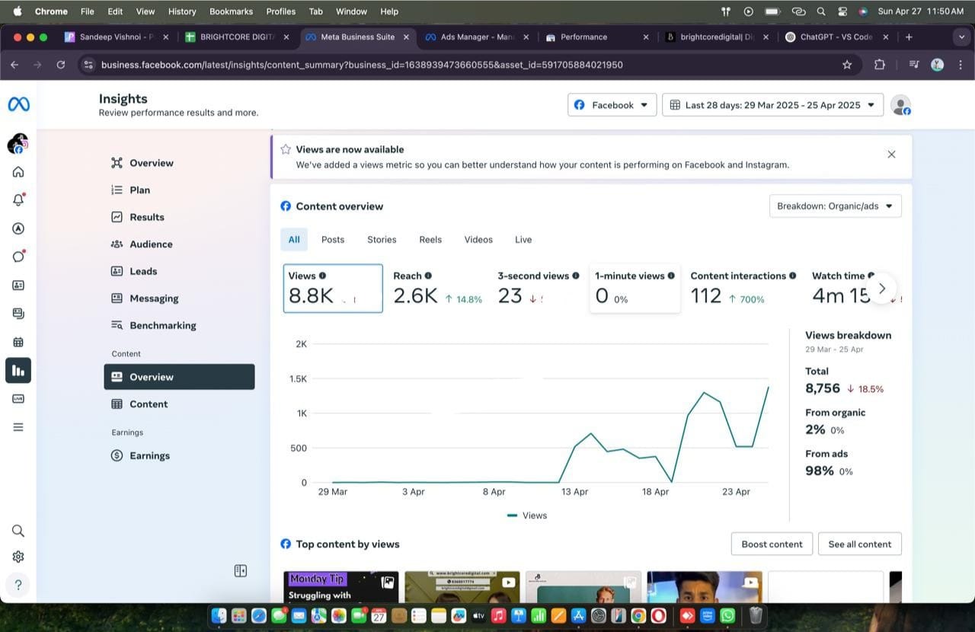Open the Planner calendar icon in left rail
975x632 pixels.
click(18, 342)
